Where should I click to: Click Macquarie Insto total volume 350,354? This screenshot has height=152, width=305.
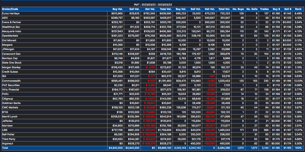pos(225,31)
